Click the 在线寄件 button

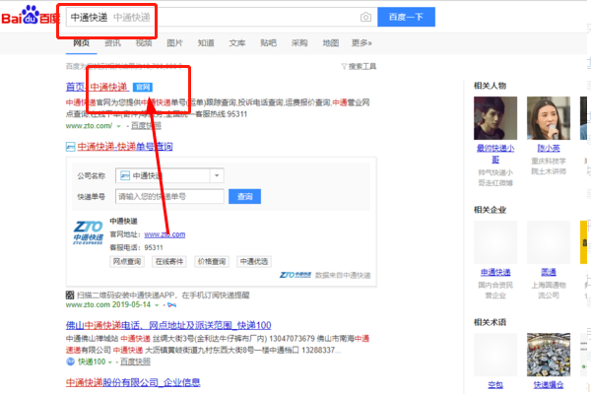[x=169, y=262]
